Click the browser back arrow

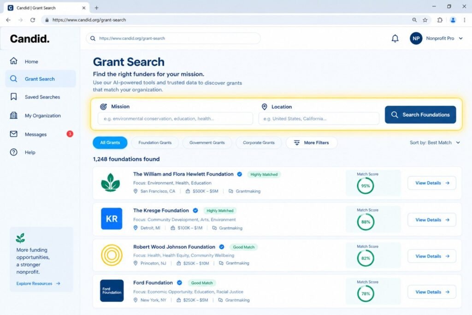pos(8,20)
